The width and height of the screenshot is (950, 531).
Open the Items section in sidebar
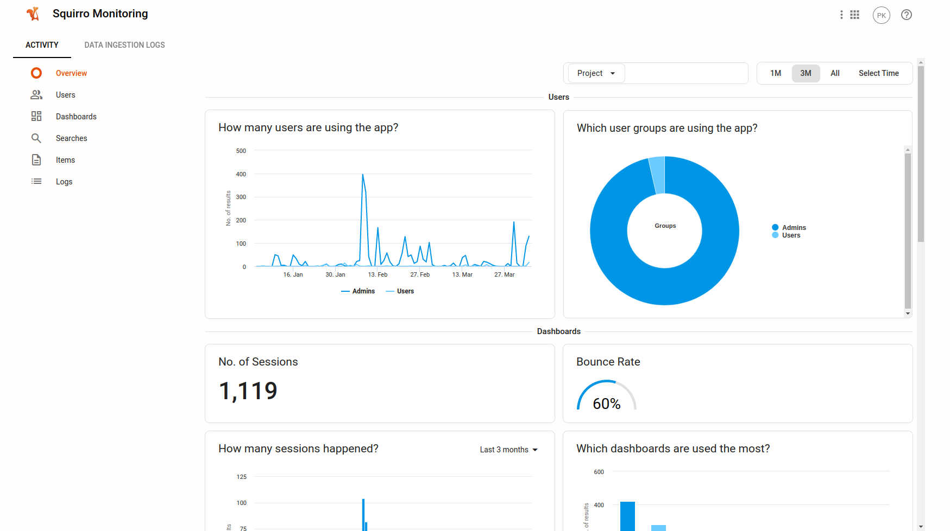[65, 160]
